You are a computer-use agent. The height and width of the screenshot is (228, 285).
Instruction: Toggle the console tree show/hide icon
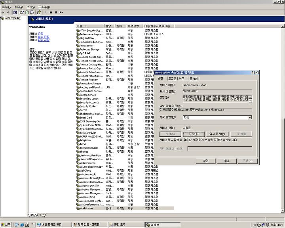[15, 12]
